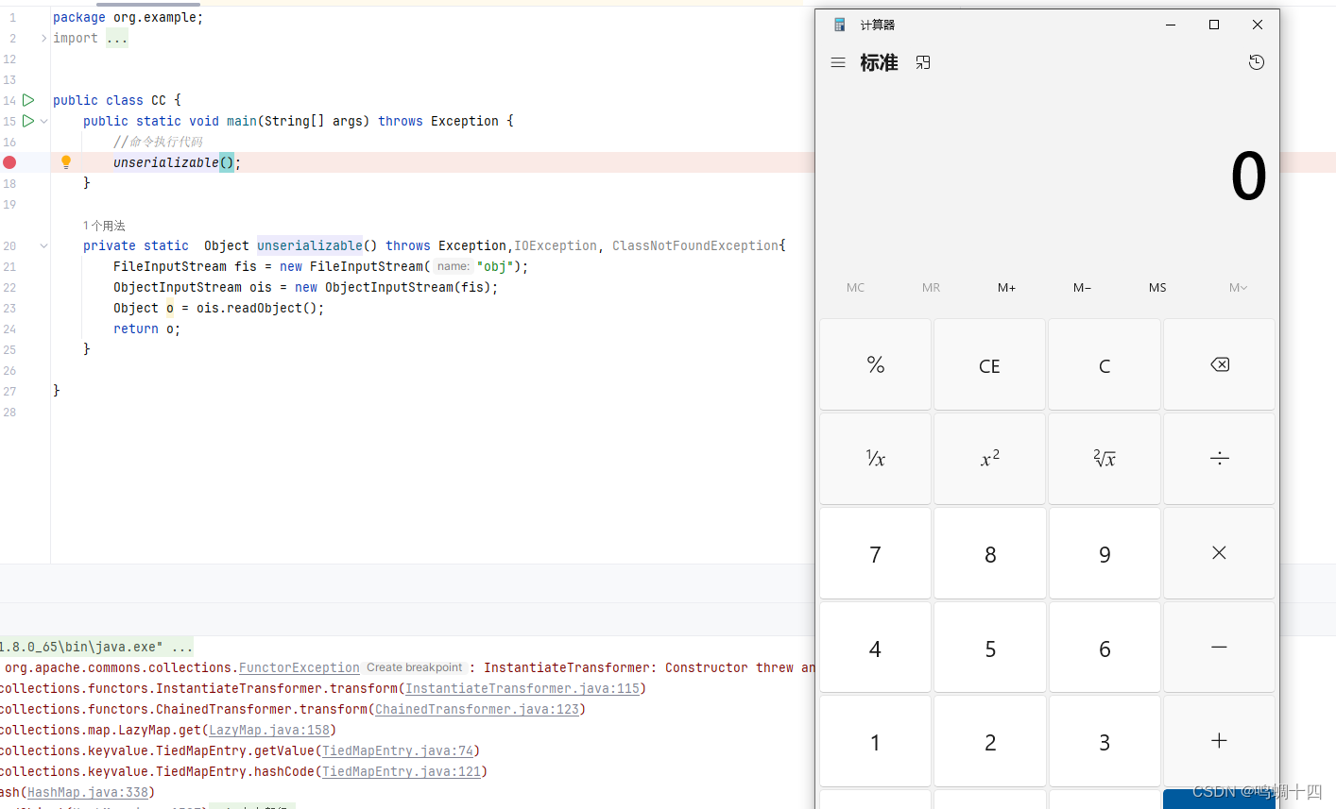
Task: Open HashMap.java:338 stack trace link
Action: pyautogui.click(x=88, y=792)
